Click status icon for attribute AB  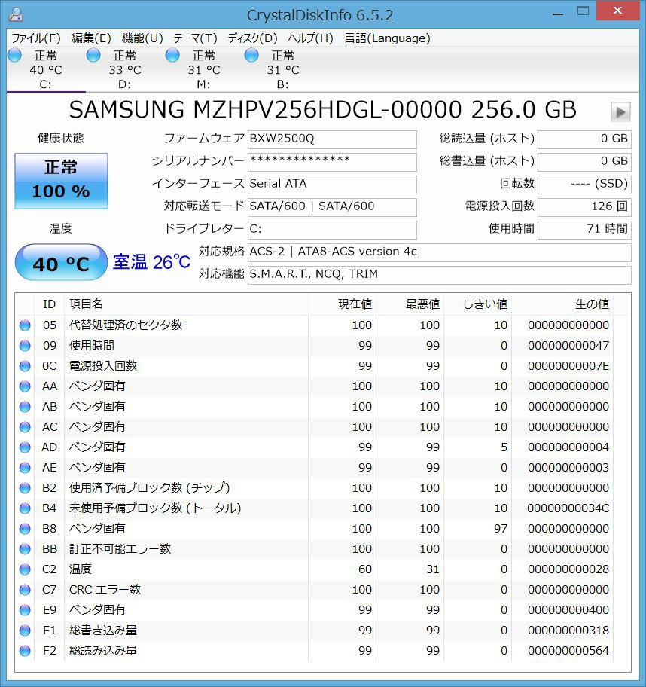click(x=25, y=407)
